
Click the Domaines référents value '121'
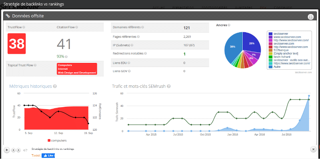tap(187, 27)
